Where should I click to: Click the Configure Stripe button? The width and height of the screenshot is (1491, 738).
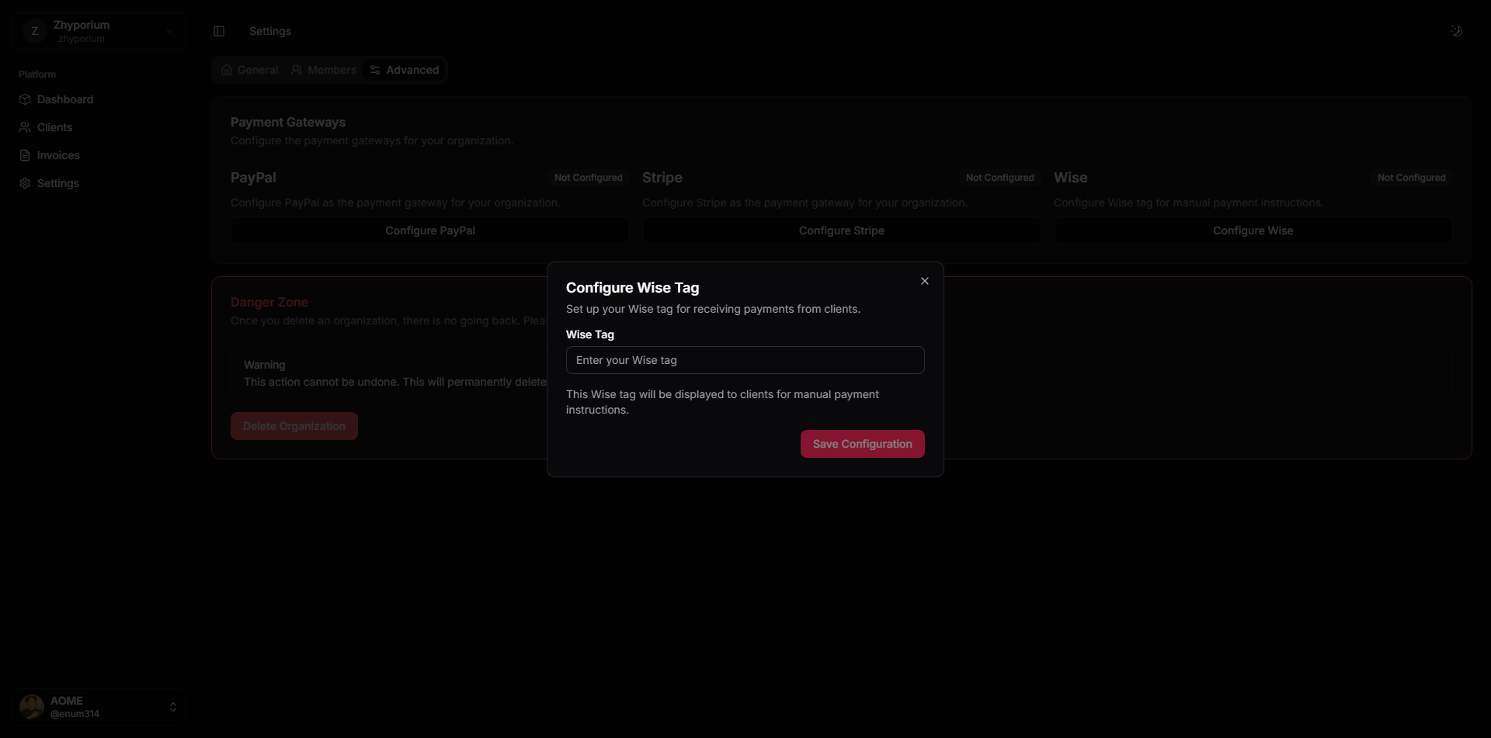click(842, 230)
